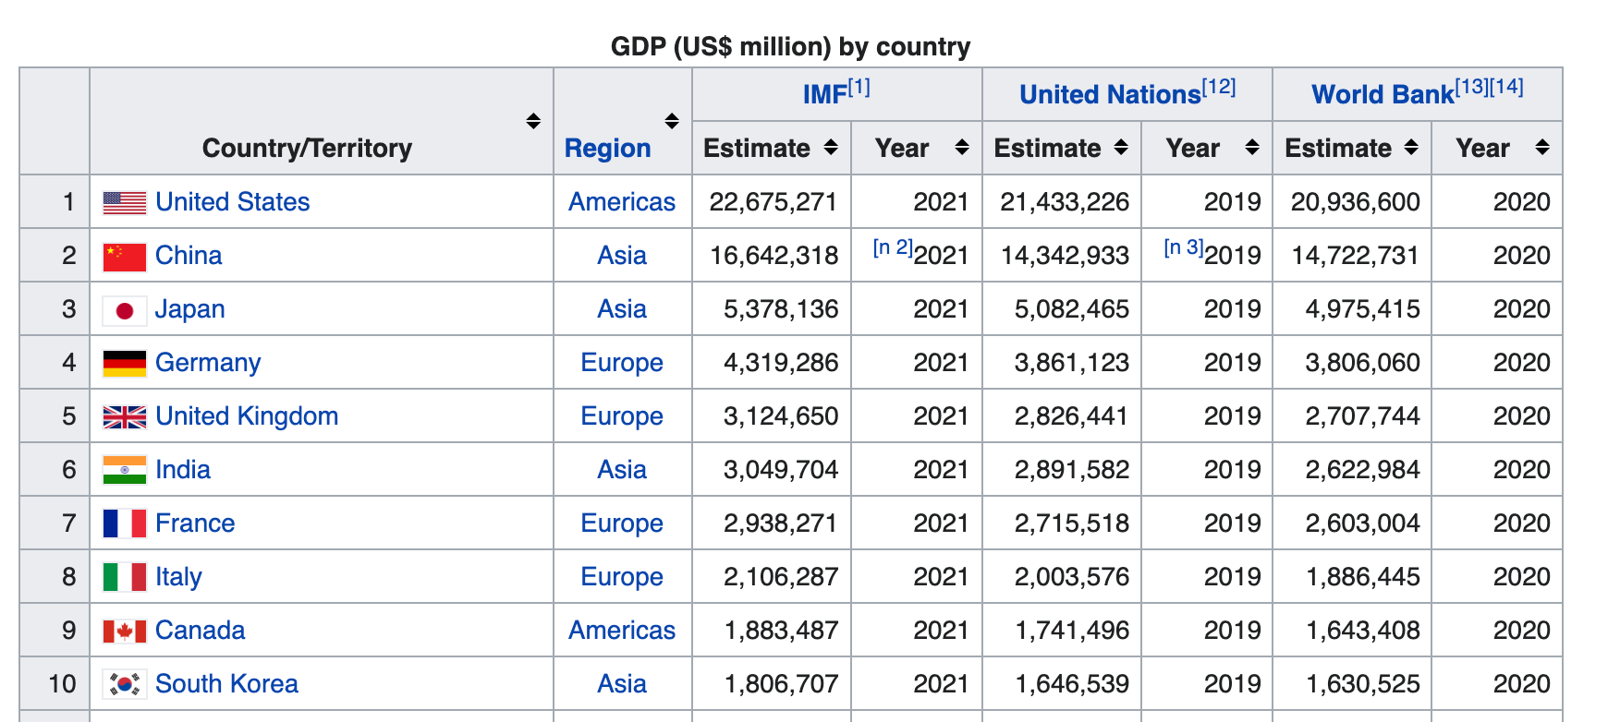
Task: Click the Country/Territory column header text
Action: pos(307,148)
